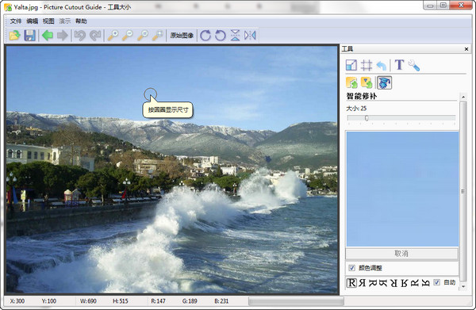
Task: Open the 文件 menu
Action: 16,21
